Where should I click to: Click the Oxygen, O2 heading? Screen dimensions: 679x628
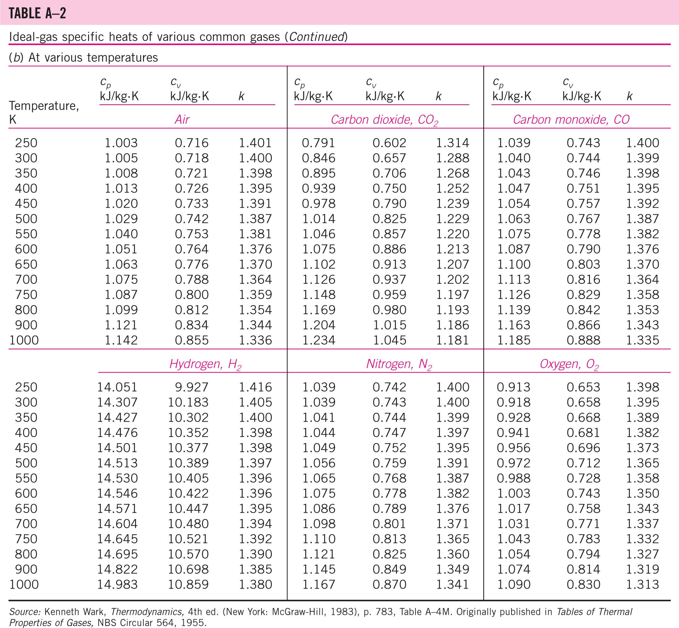(x=569, y=364)
